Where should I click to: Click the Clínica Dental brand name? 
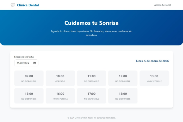pos(28,5)
